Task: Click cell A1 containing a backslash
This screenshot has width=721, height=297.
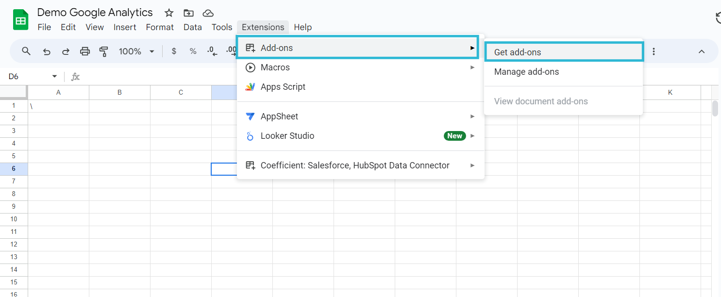Action: [x=58, y=106]
